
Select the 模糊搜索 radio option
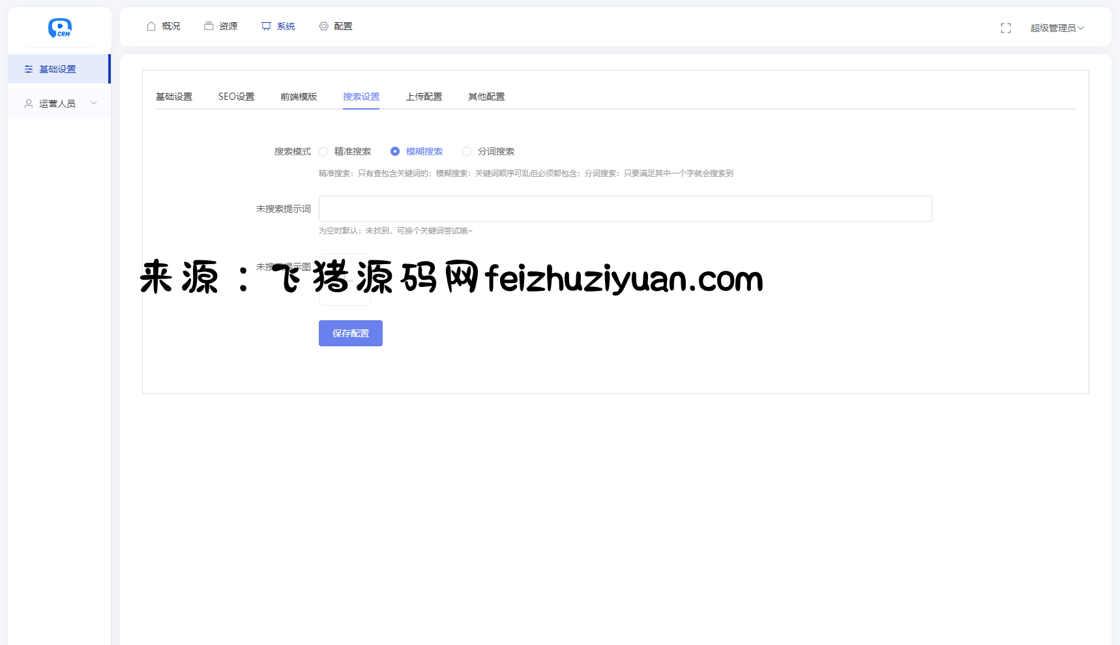tap(395, 151)
